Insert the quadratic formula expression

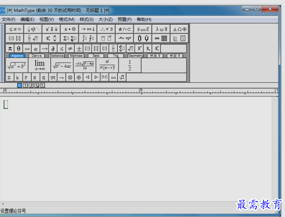pos(85,65)
